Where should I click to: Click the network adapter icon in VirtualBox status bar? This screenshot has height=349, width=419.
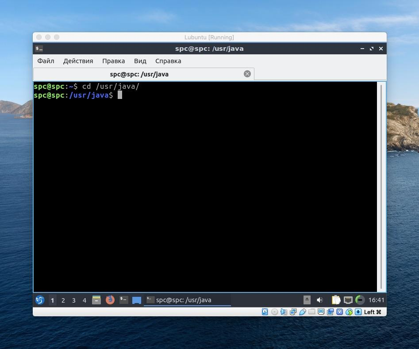[x=293, y=312]
